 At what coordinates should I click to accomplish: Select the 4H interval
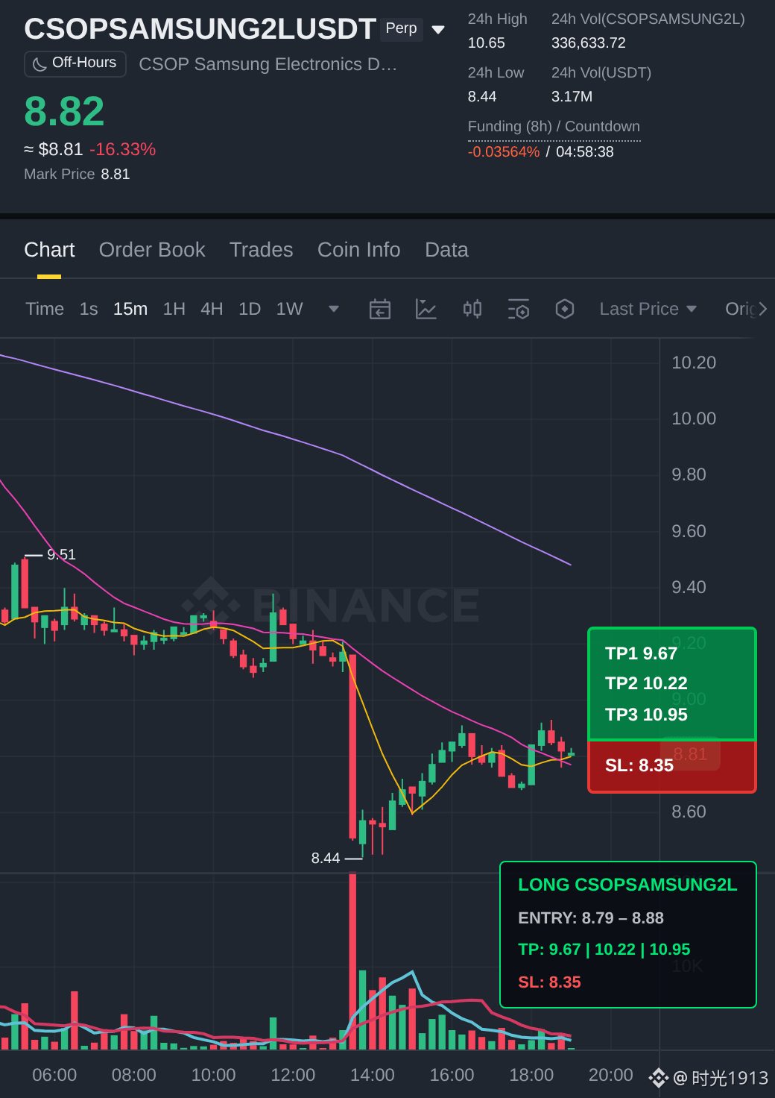point(212,309)
